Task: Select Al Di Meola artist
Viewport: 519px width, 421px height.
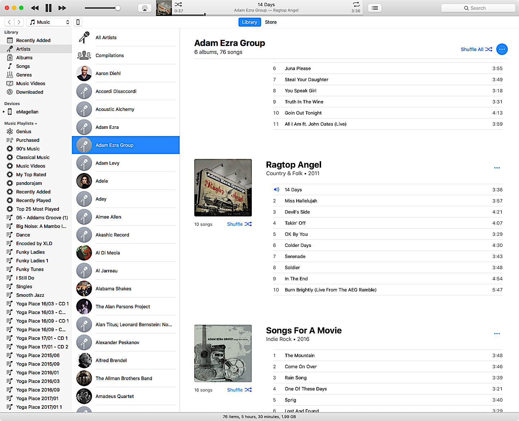Action: coord(126,253)
